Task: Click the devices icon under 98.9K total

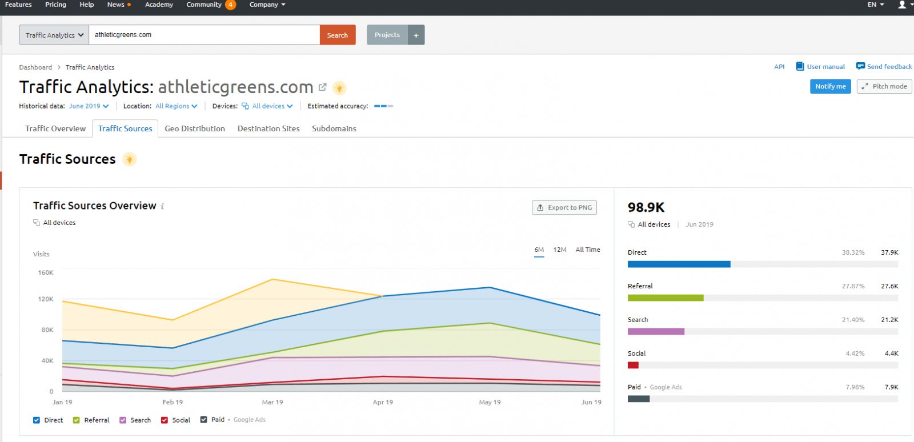Action: pos(631,224)
